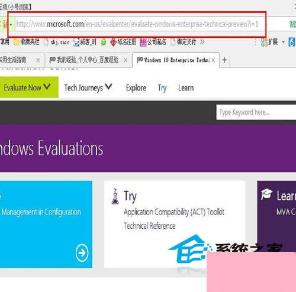Open the Learn nav item
Image resolution: width=296 pixels, height=292 pixels.
[x=186, y=87]
